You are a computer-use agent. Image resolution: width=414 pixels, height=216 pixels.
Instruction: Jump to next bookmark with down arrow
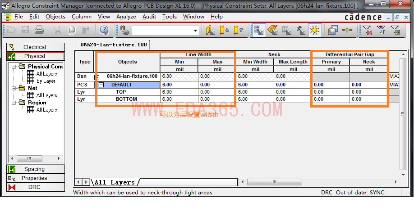[x=225, y=30]
